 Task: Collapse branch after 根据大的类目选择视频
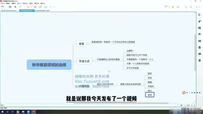[x=143, y=84]
